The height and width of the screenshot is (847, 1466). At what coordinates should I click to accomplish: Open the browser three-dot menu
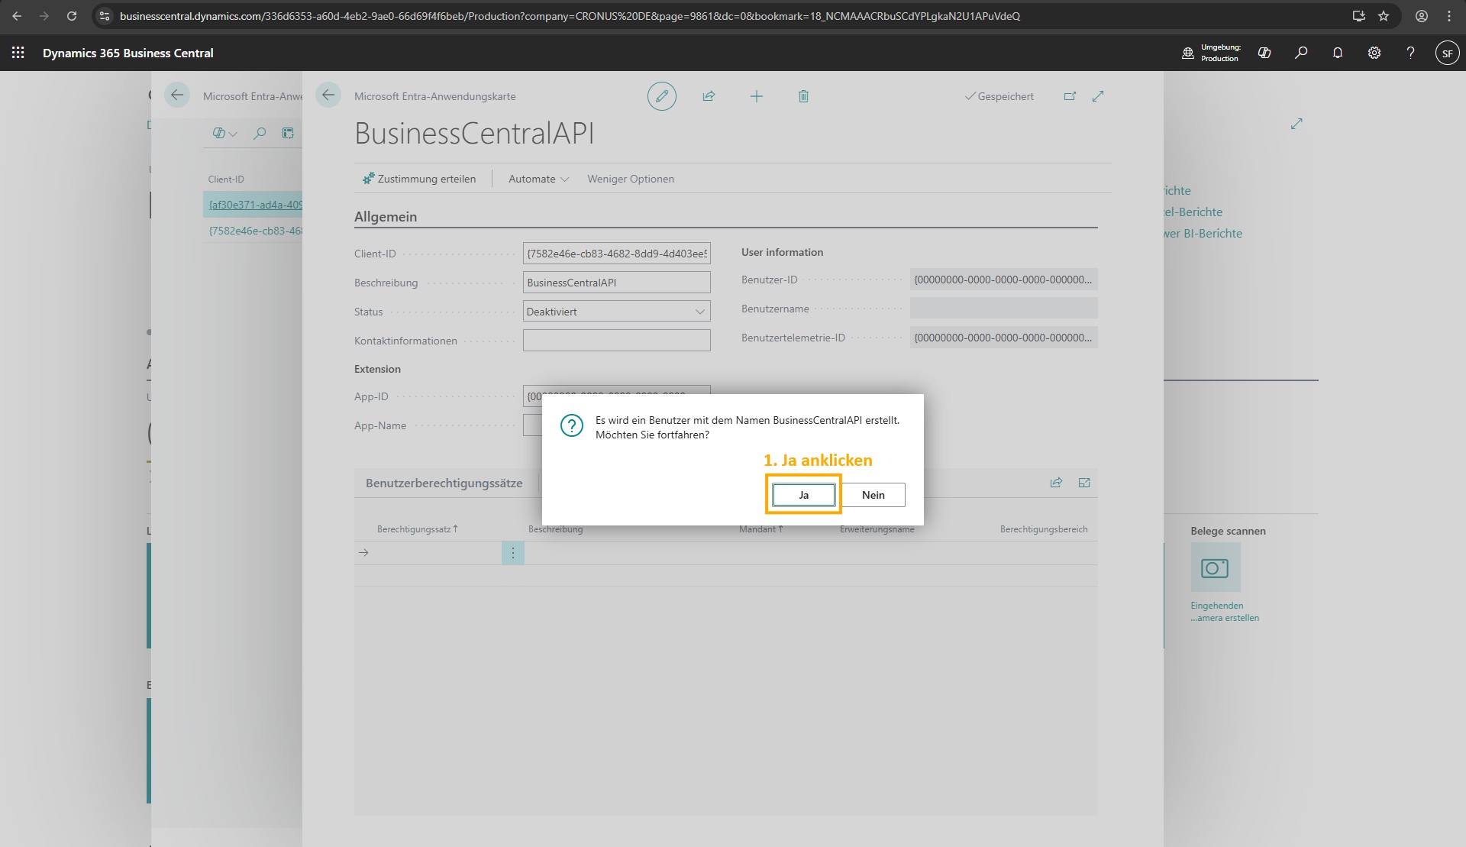(1449, 16)
